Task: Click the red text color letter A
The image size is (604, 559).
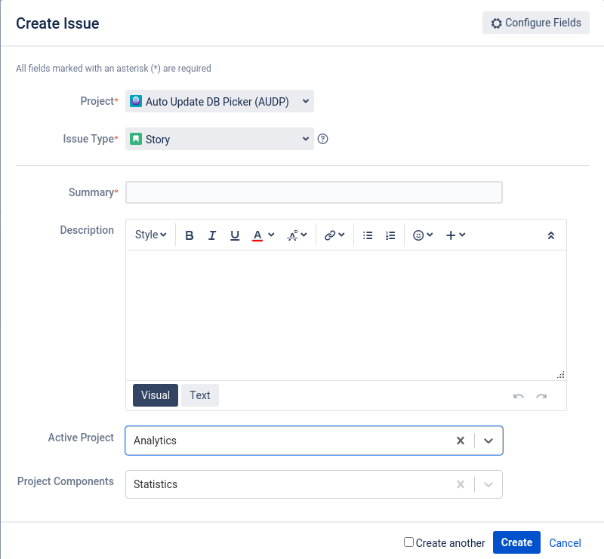Action: [x=257, y=235]
